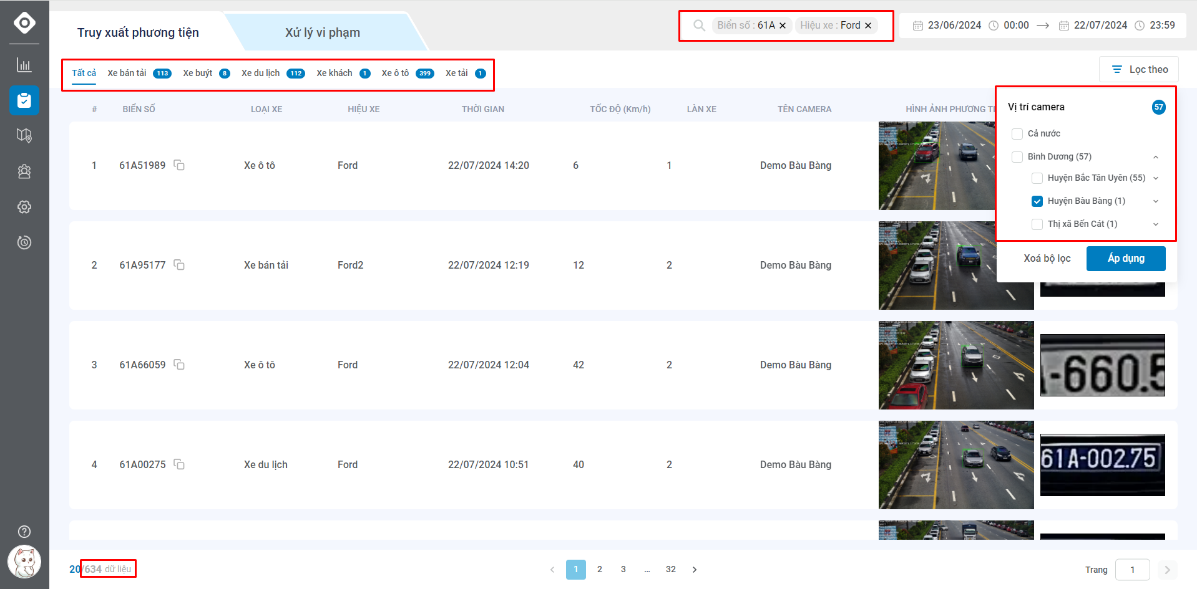Viewport: 1197px width, 589px height.
Task: Click the 'Trang' page number input
Action: point(1132,570)
